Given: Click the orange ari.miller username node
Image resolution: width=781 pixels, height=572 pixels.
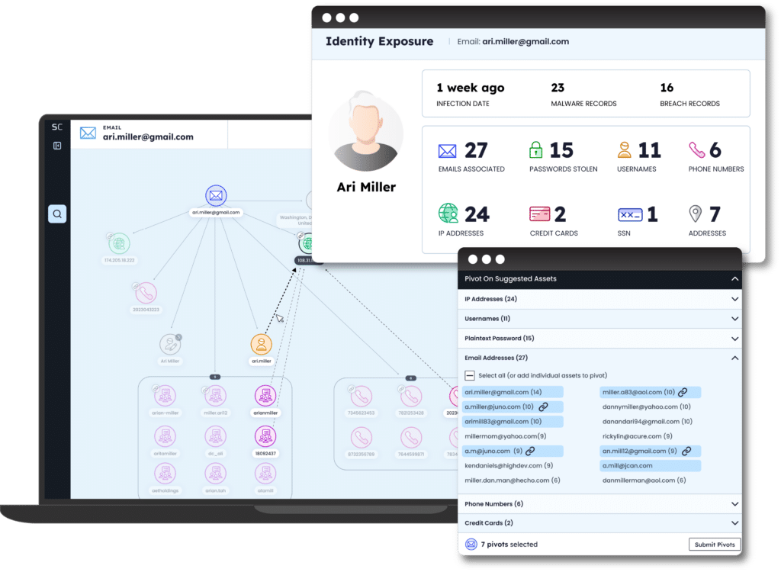Looking at the screenshot, I should (262, 345).
